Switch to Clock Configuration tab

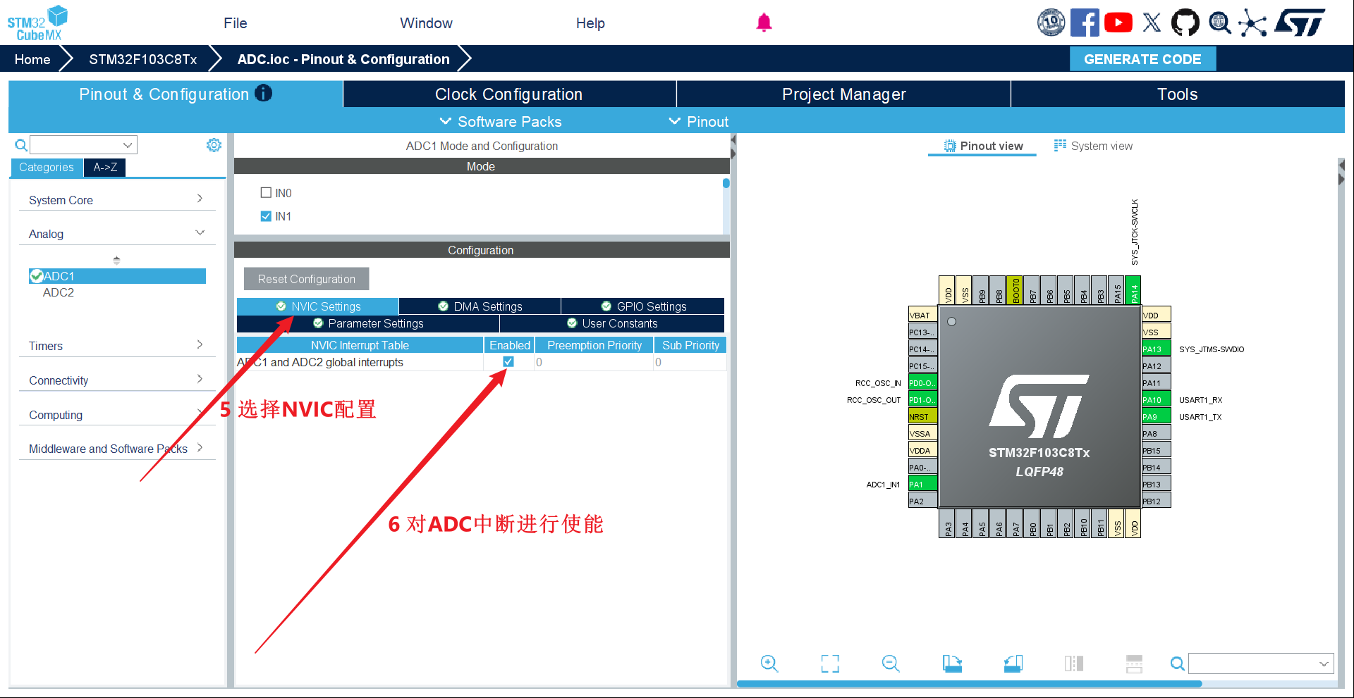(509, 94)
